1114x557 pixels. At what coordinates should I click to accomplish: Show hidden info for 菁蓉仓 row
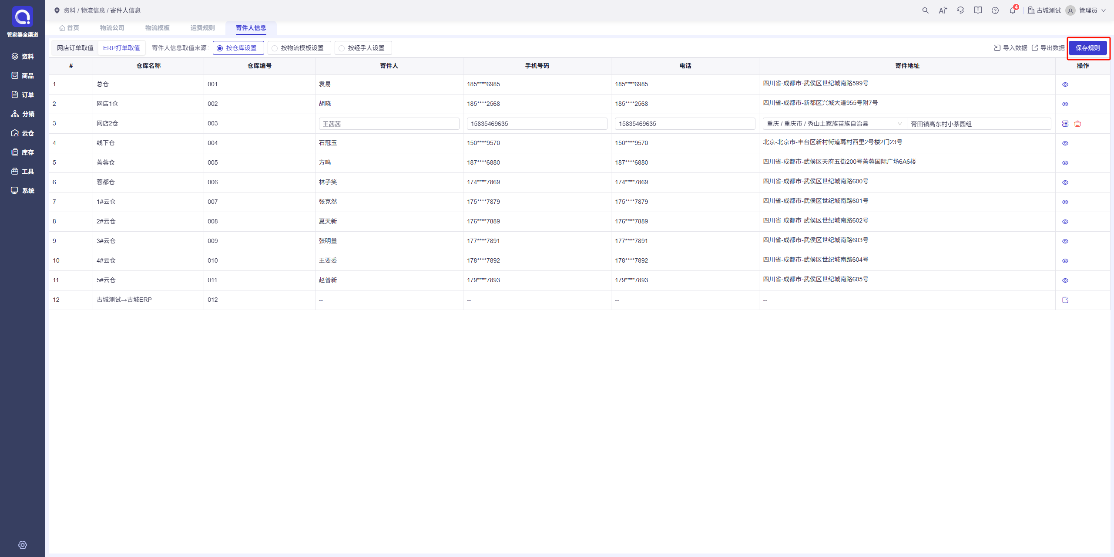[1065, 163]
